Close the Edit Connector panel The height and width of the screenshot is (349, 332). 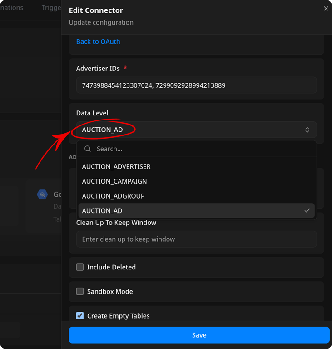[x=326, y=9]
